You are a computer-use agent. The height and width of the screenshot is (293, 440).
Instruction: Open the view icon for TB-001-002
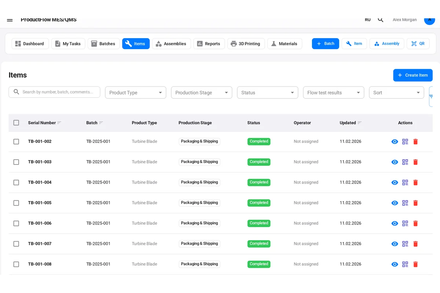coord(395,141)
